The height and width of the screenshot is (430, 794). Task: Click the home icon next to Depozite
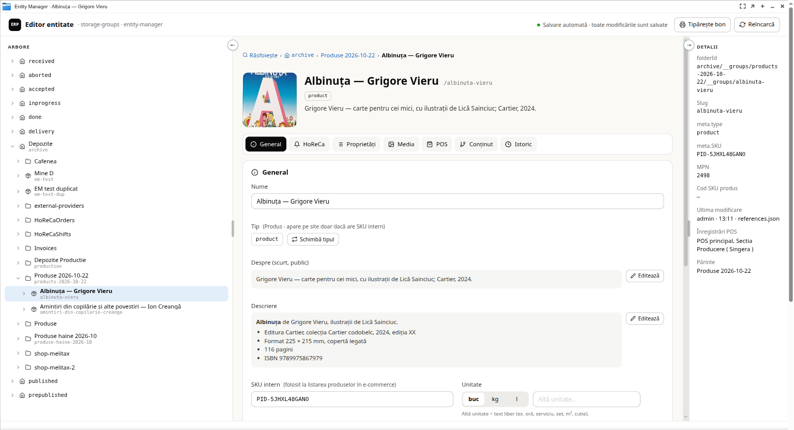point(22,146)
